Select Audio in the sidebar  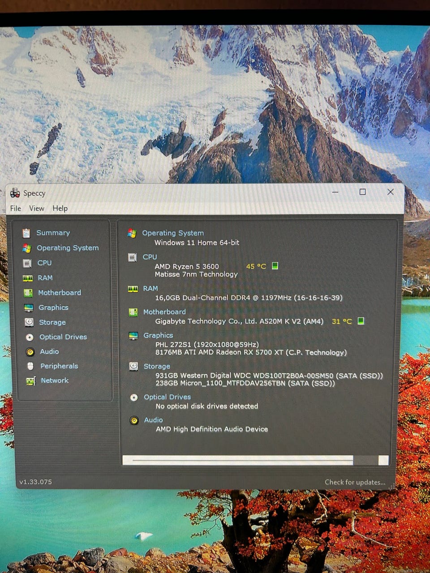(49, 352)
